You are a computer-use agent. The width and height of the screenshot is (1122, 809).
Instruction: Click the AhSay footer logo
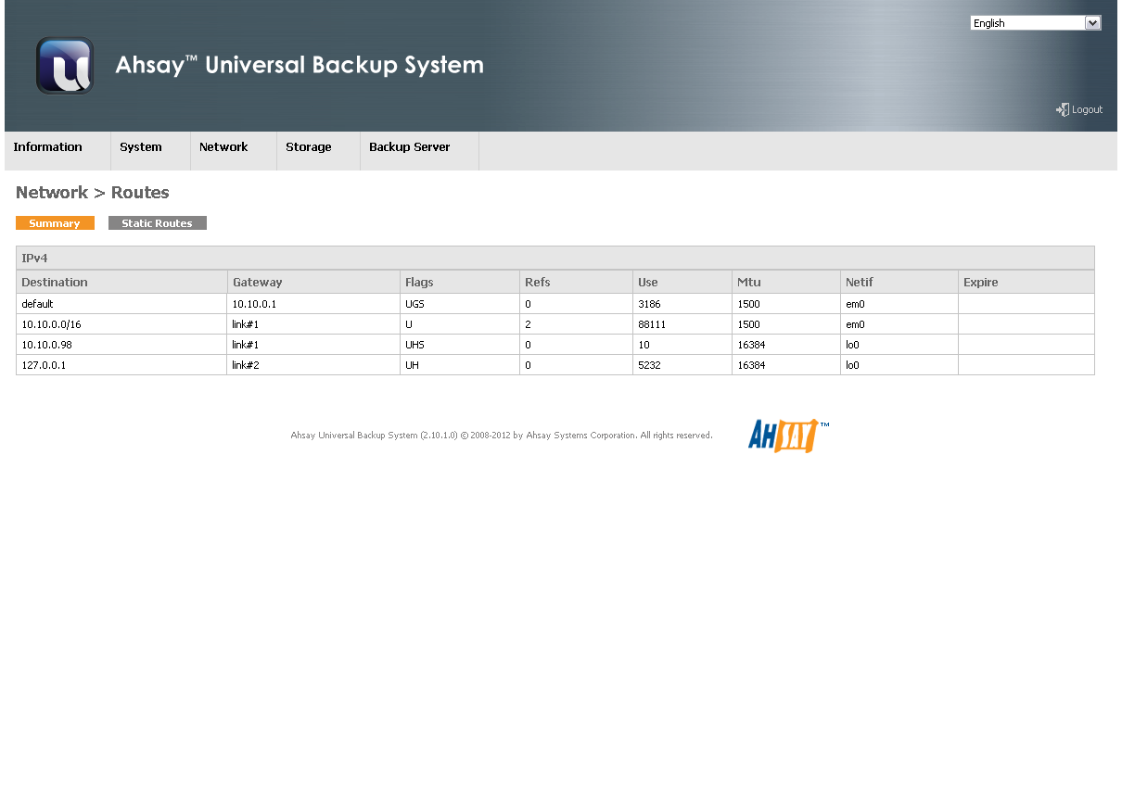788,436
